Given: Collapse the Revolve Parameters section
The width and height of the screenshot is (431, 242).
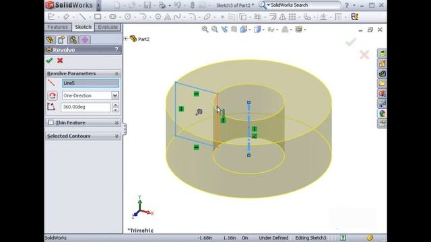Looking at the screenshot, I should [117, 73].
